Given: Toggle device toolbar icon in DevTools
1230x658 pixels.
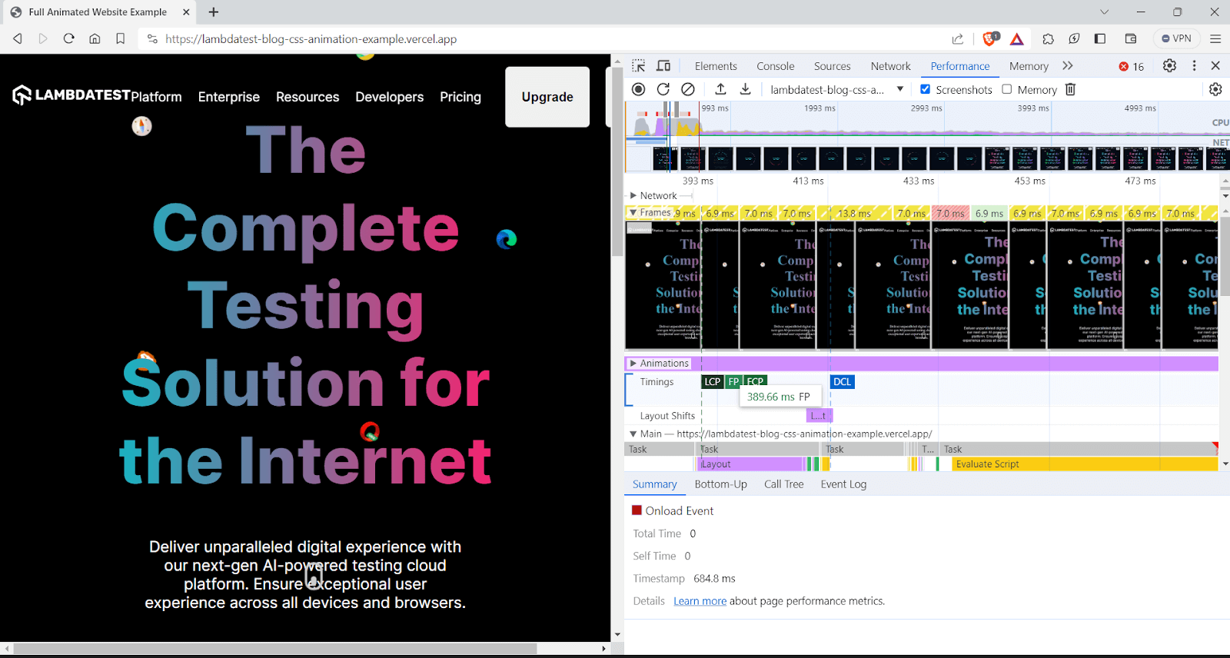Looking at the screenshot, I should [x=663, y=66].
